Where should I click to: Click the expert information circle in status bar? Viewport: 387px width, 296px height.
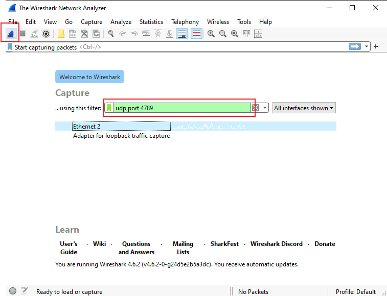[x=13, y=291]
